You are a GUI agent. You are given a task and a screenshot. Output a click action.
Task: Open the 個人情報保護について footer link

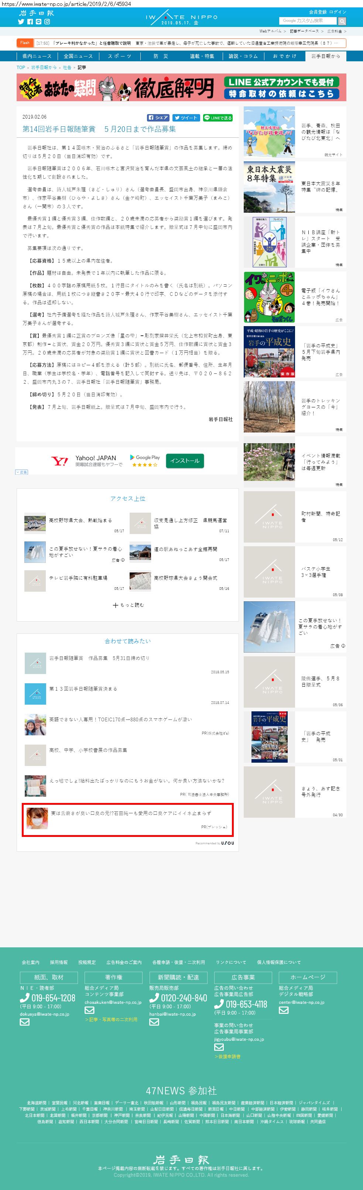pos(278,962)
